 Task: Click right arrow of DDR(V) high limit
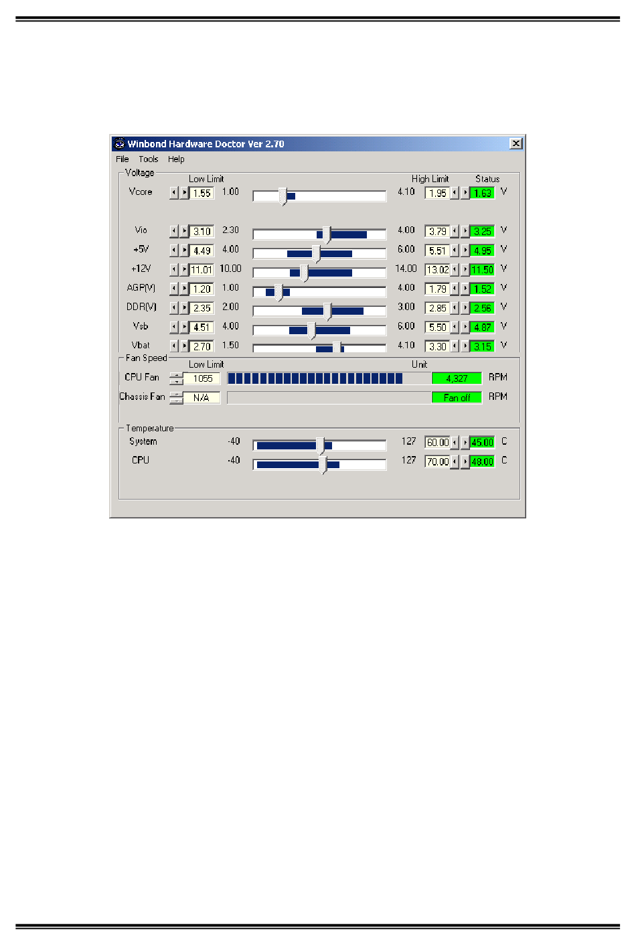[x=465, y=308]
